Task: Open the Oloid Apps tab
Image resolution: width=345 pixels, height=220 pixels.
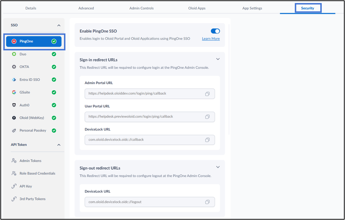Action: point(197,8)
